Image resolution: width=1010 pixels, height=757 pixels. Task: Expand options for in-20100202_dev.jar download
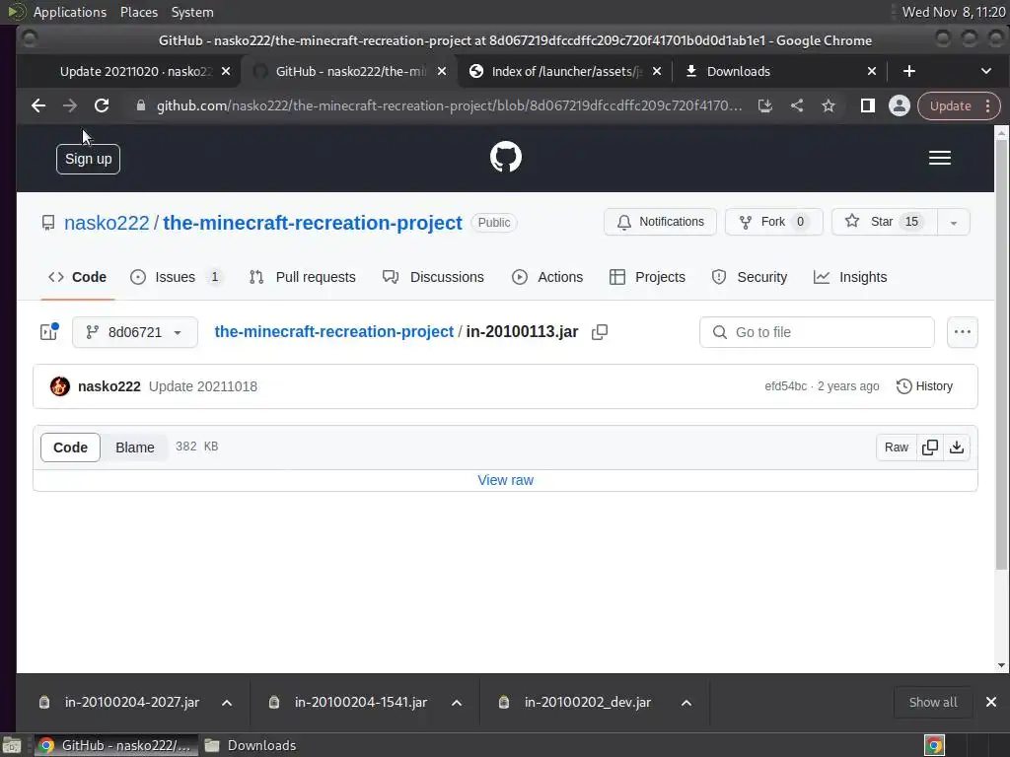686,703
